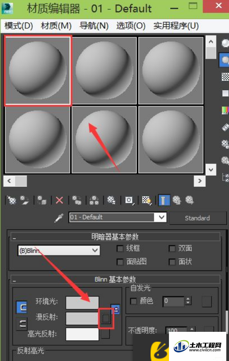Click the Go to Parent icon

pyautogui.click(x=177, y=200)
